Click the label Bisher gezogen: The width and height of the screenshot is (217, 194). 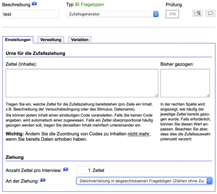(177, 64)
